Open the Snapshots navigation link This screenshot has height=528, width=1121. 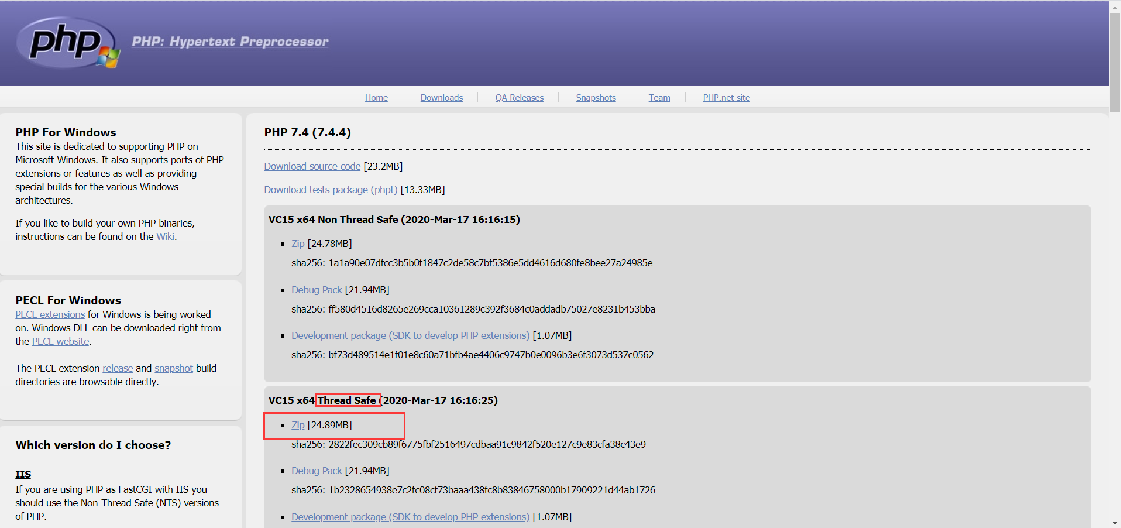click(596, 98)
